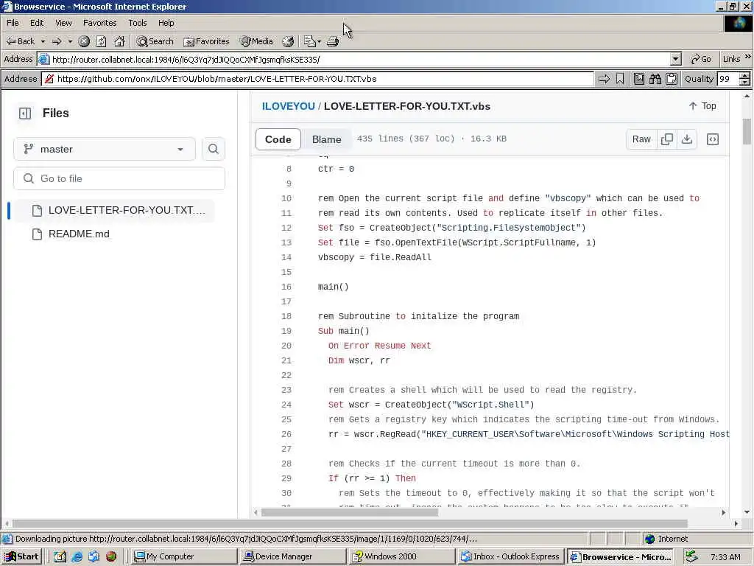Open the Tools menu

pos(137,23)
